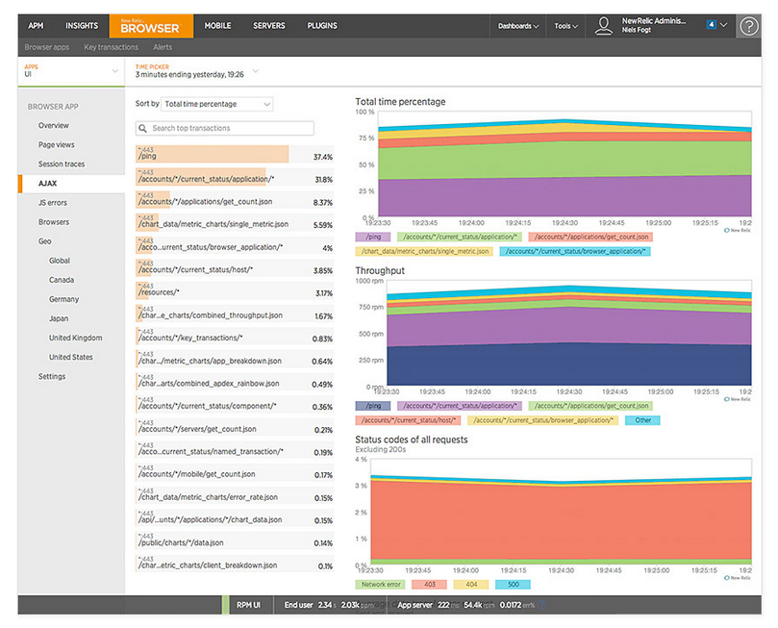778x628 pixels.
Task: Select the Browser product tab
Action: tap(151, 26)
